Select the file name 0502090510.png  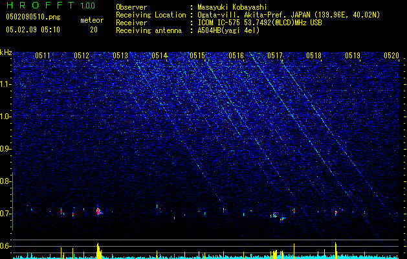pos(33,17)
